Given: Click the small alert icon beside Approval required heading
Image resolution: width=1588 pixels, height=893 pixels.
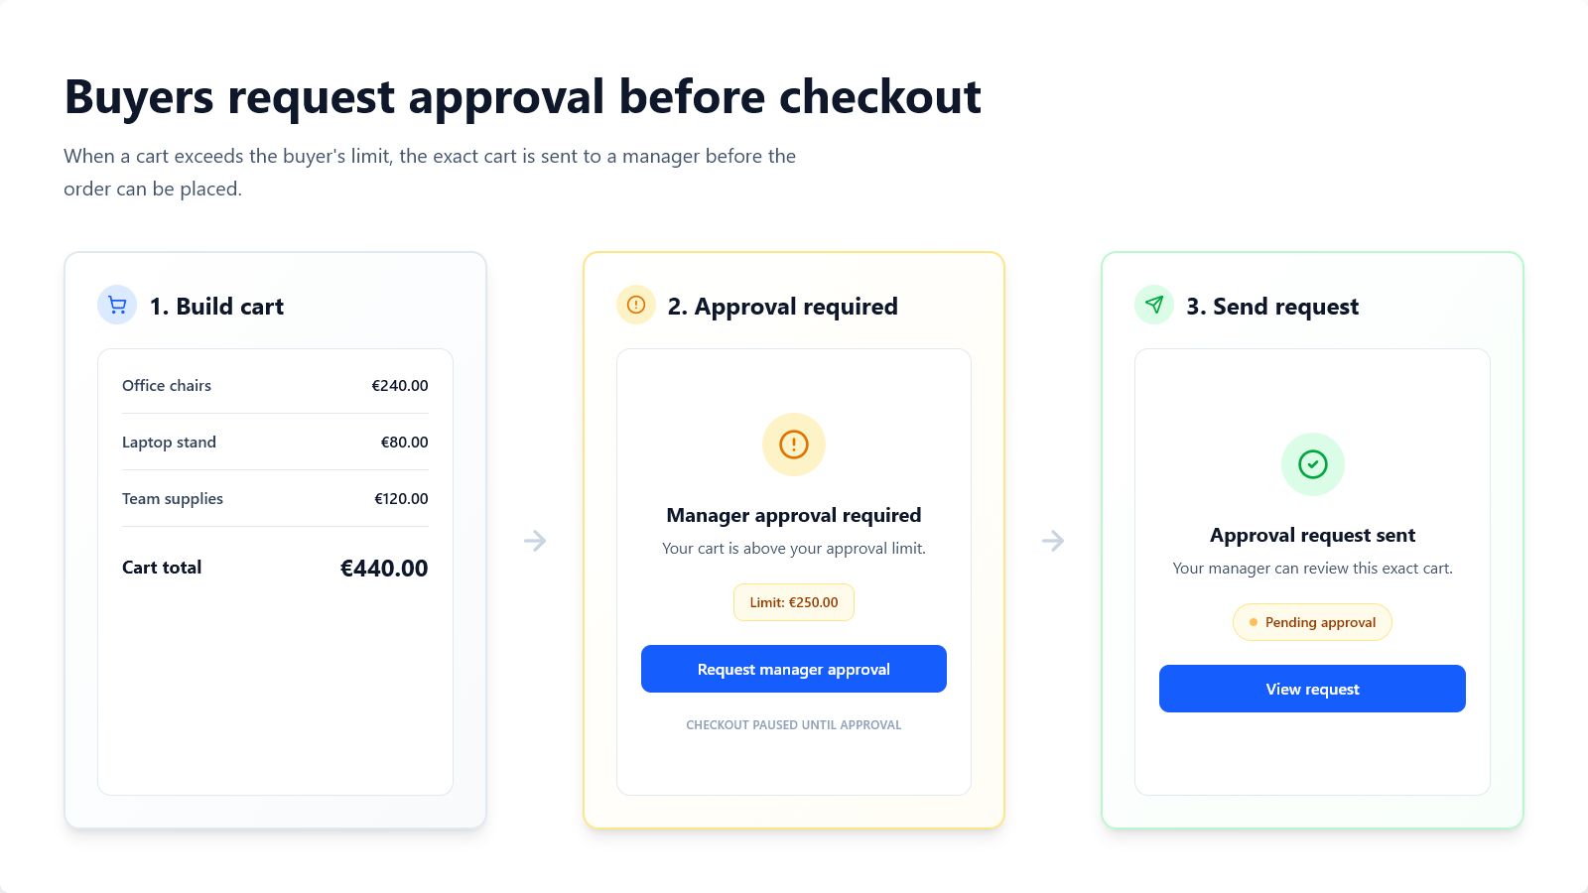Looking at the screenshot, I should coord(636,306).
